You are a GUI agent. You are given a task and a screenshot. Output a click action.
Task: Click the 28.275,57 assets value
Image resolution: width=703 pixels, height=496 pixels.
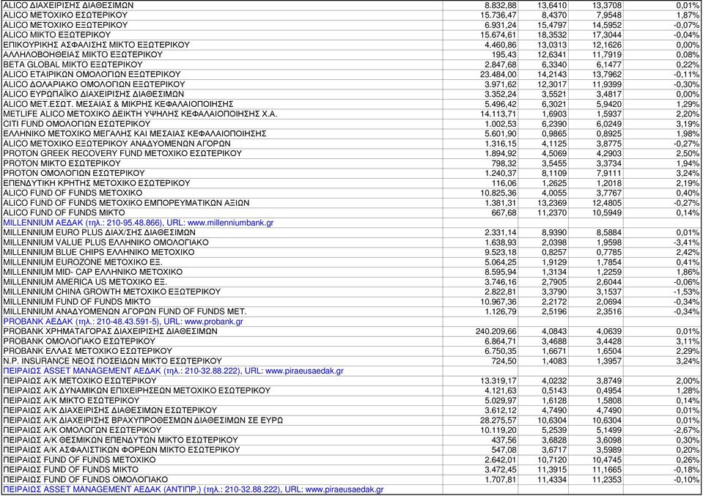(x=498, y=421)
